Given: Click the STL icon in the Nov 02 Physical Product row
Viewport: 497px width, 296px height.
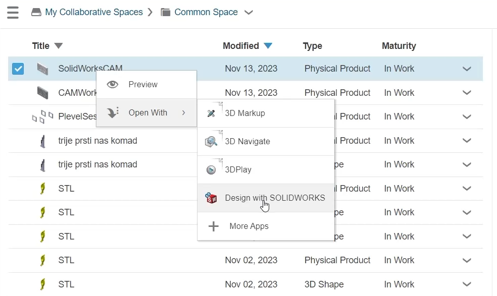Looking at the screenshot, I should point(42,260).
